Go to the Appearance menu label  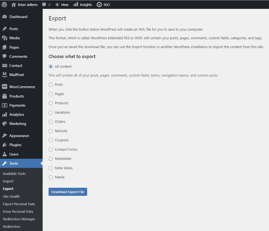pos(19,136)
